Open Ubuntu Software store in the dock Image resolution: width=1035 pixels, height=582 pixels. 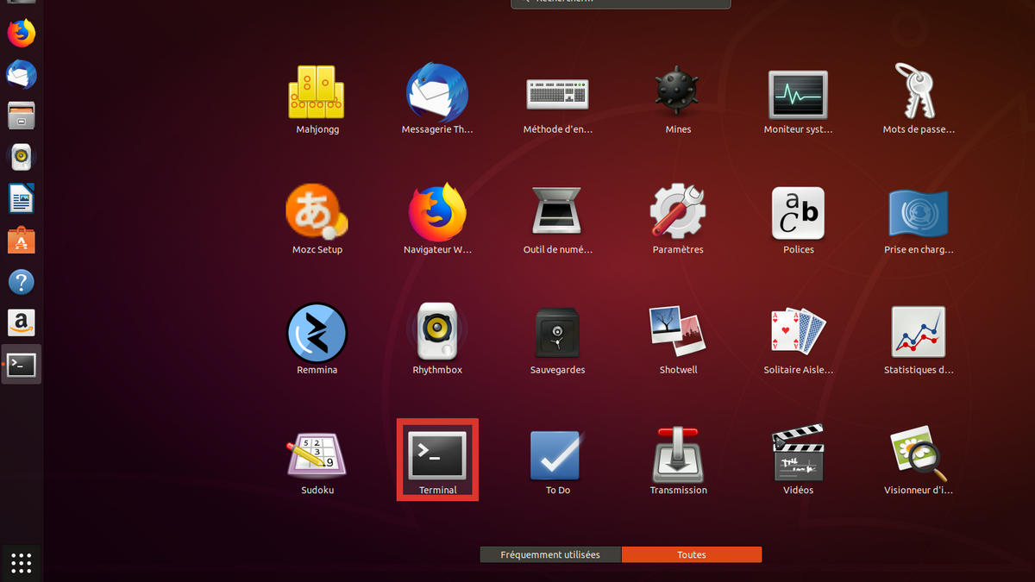[x=22, y=241]
